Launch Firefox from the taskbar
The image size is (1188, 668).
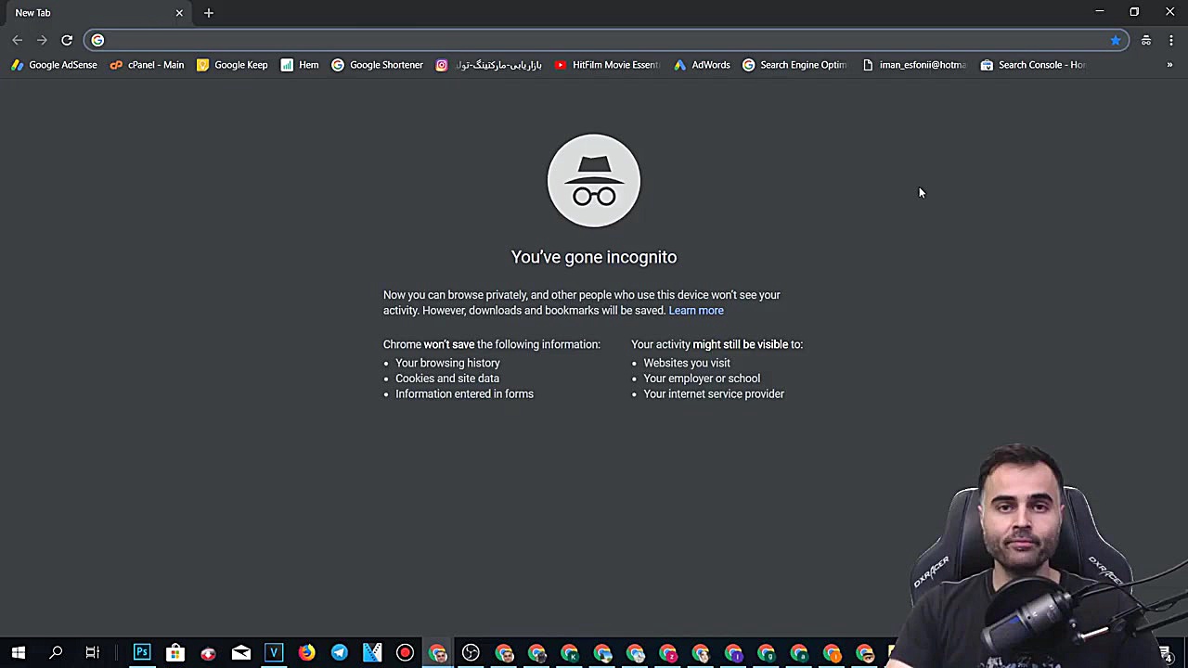click(x=306, y=653)
